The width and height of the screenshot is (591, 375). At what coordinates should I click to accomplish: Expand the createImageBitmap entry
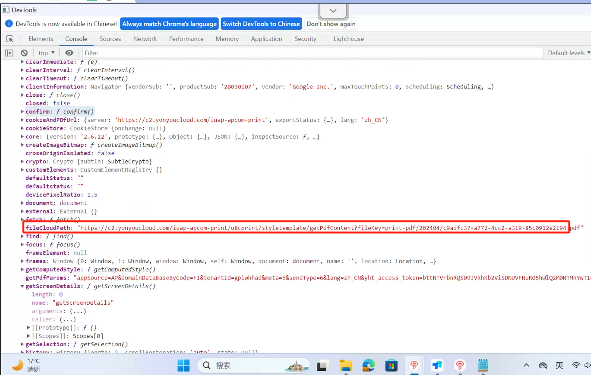[22, 145]
